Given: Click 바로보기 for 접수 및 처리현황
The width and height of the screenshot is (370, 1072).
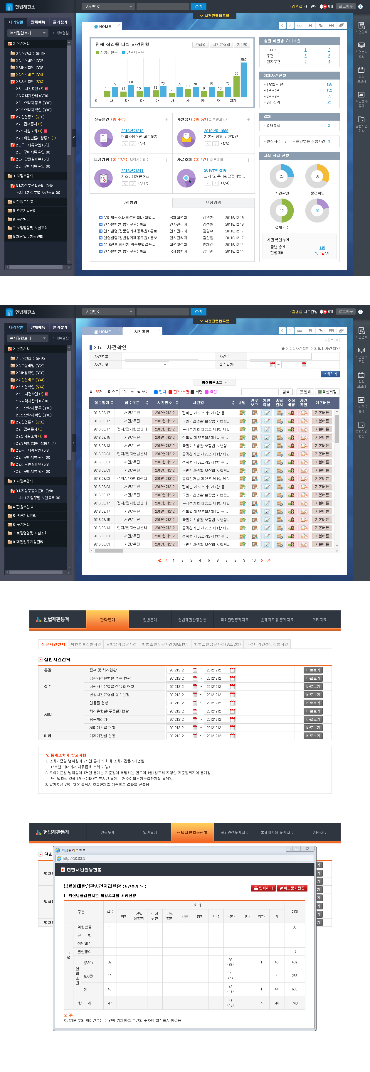Looking at the screenshot, I should point(313,670).
